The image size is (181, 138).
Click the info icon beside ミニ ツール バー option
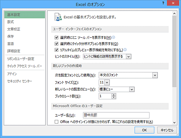tap(113, 37)
